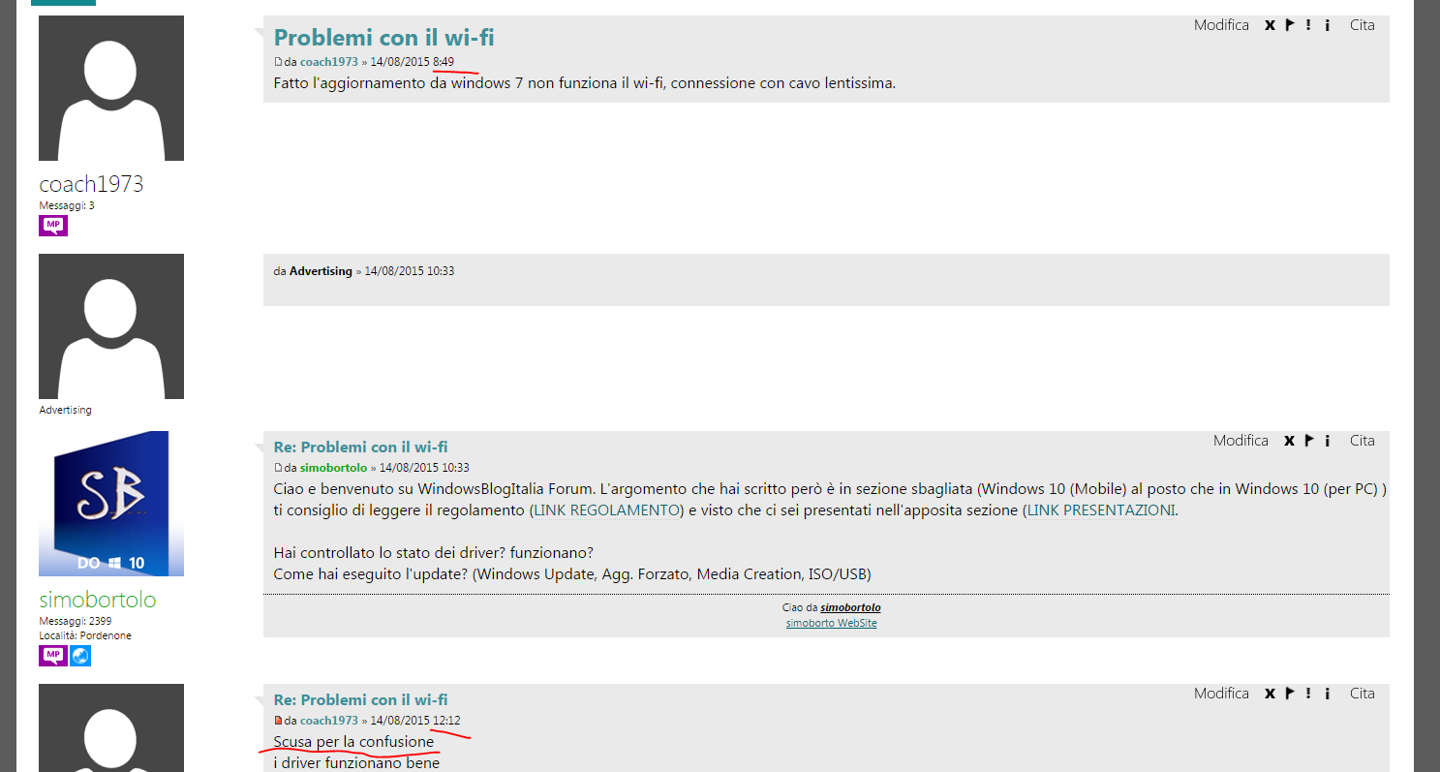Click bold 'simobortolo' in the signature
Image resolution: width=1440 pixels, height=772 pixels.
[x=850, y=608]
